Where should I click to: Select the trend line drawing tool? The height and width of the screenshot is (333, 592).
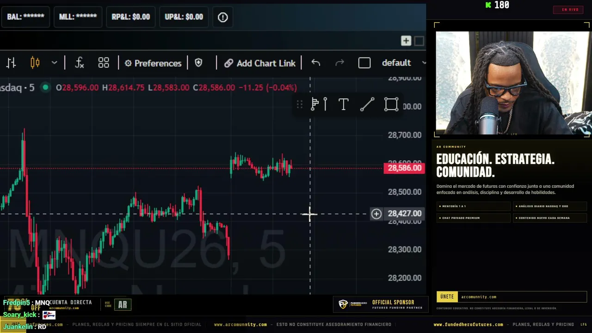367,105
